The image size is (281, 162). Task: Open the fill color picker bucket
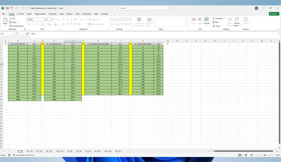49,24
